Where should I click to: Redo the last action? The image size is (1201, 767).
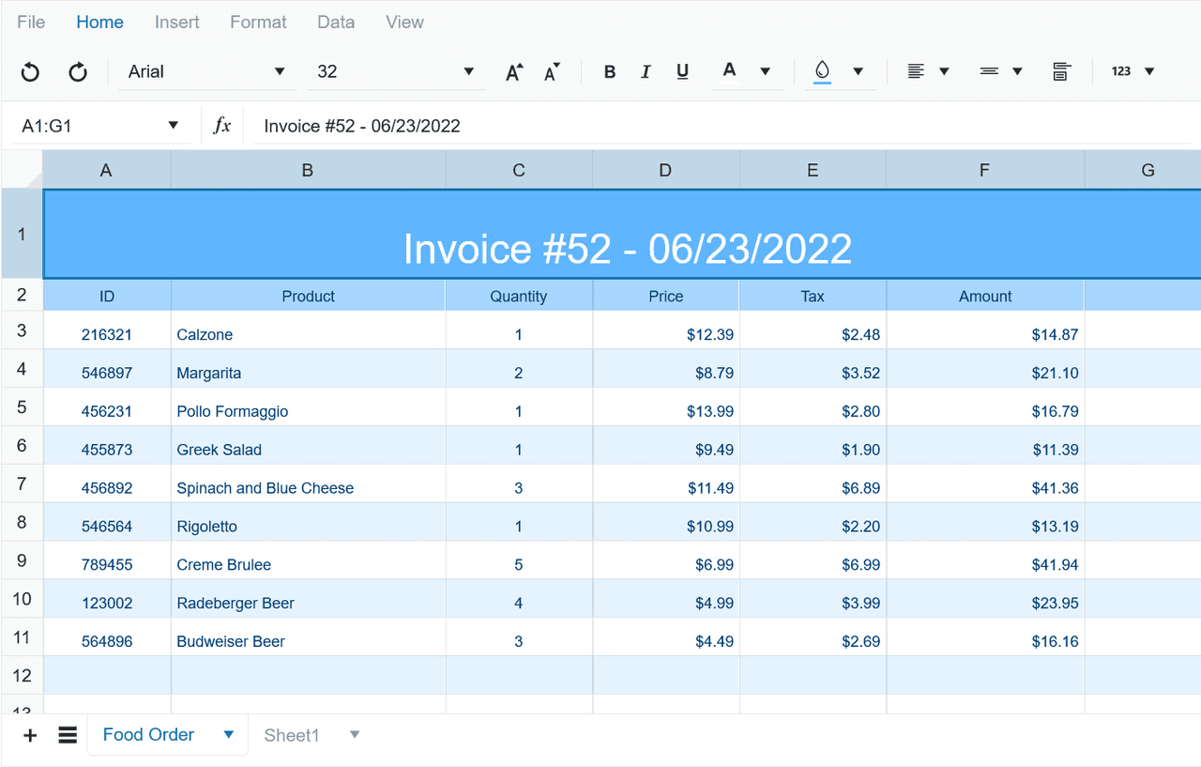(x=78, y=71)
